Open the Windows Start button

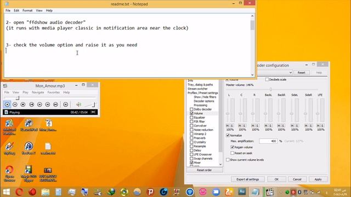pos(6,192)
